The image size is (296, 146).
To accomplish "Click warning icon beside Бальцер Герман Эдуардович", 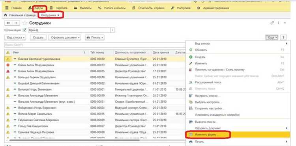I will 8,77.
